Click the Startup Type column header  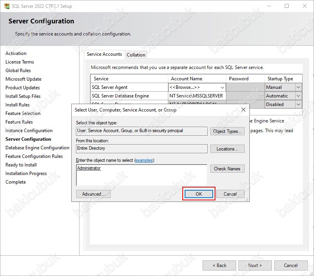[283, 79]
